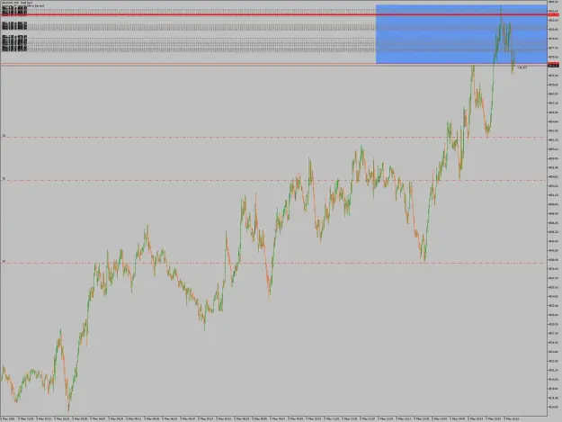Screen dimensions: 562x422
Task: Click the red price label on price axis
Action: 553,15
